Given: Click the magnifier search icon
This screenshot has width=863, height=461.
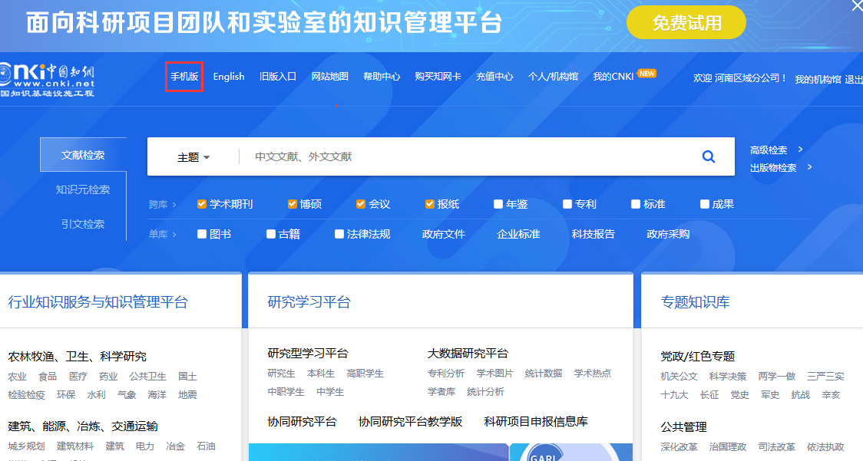Looking at the screenshot, I should click(x=708, y=156).
